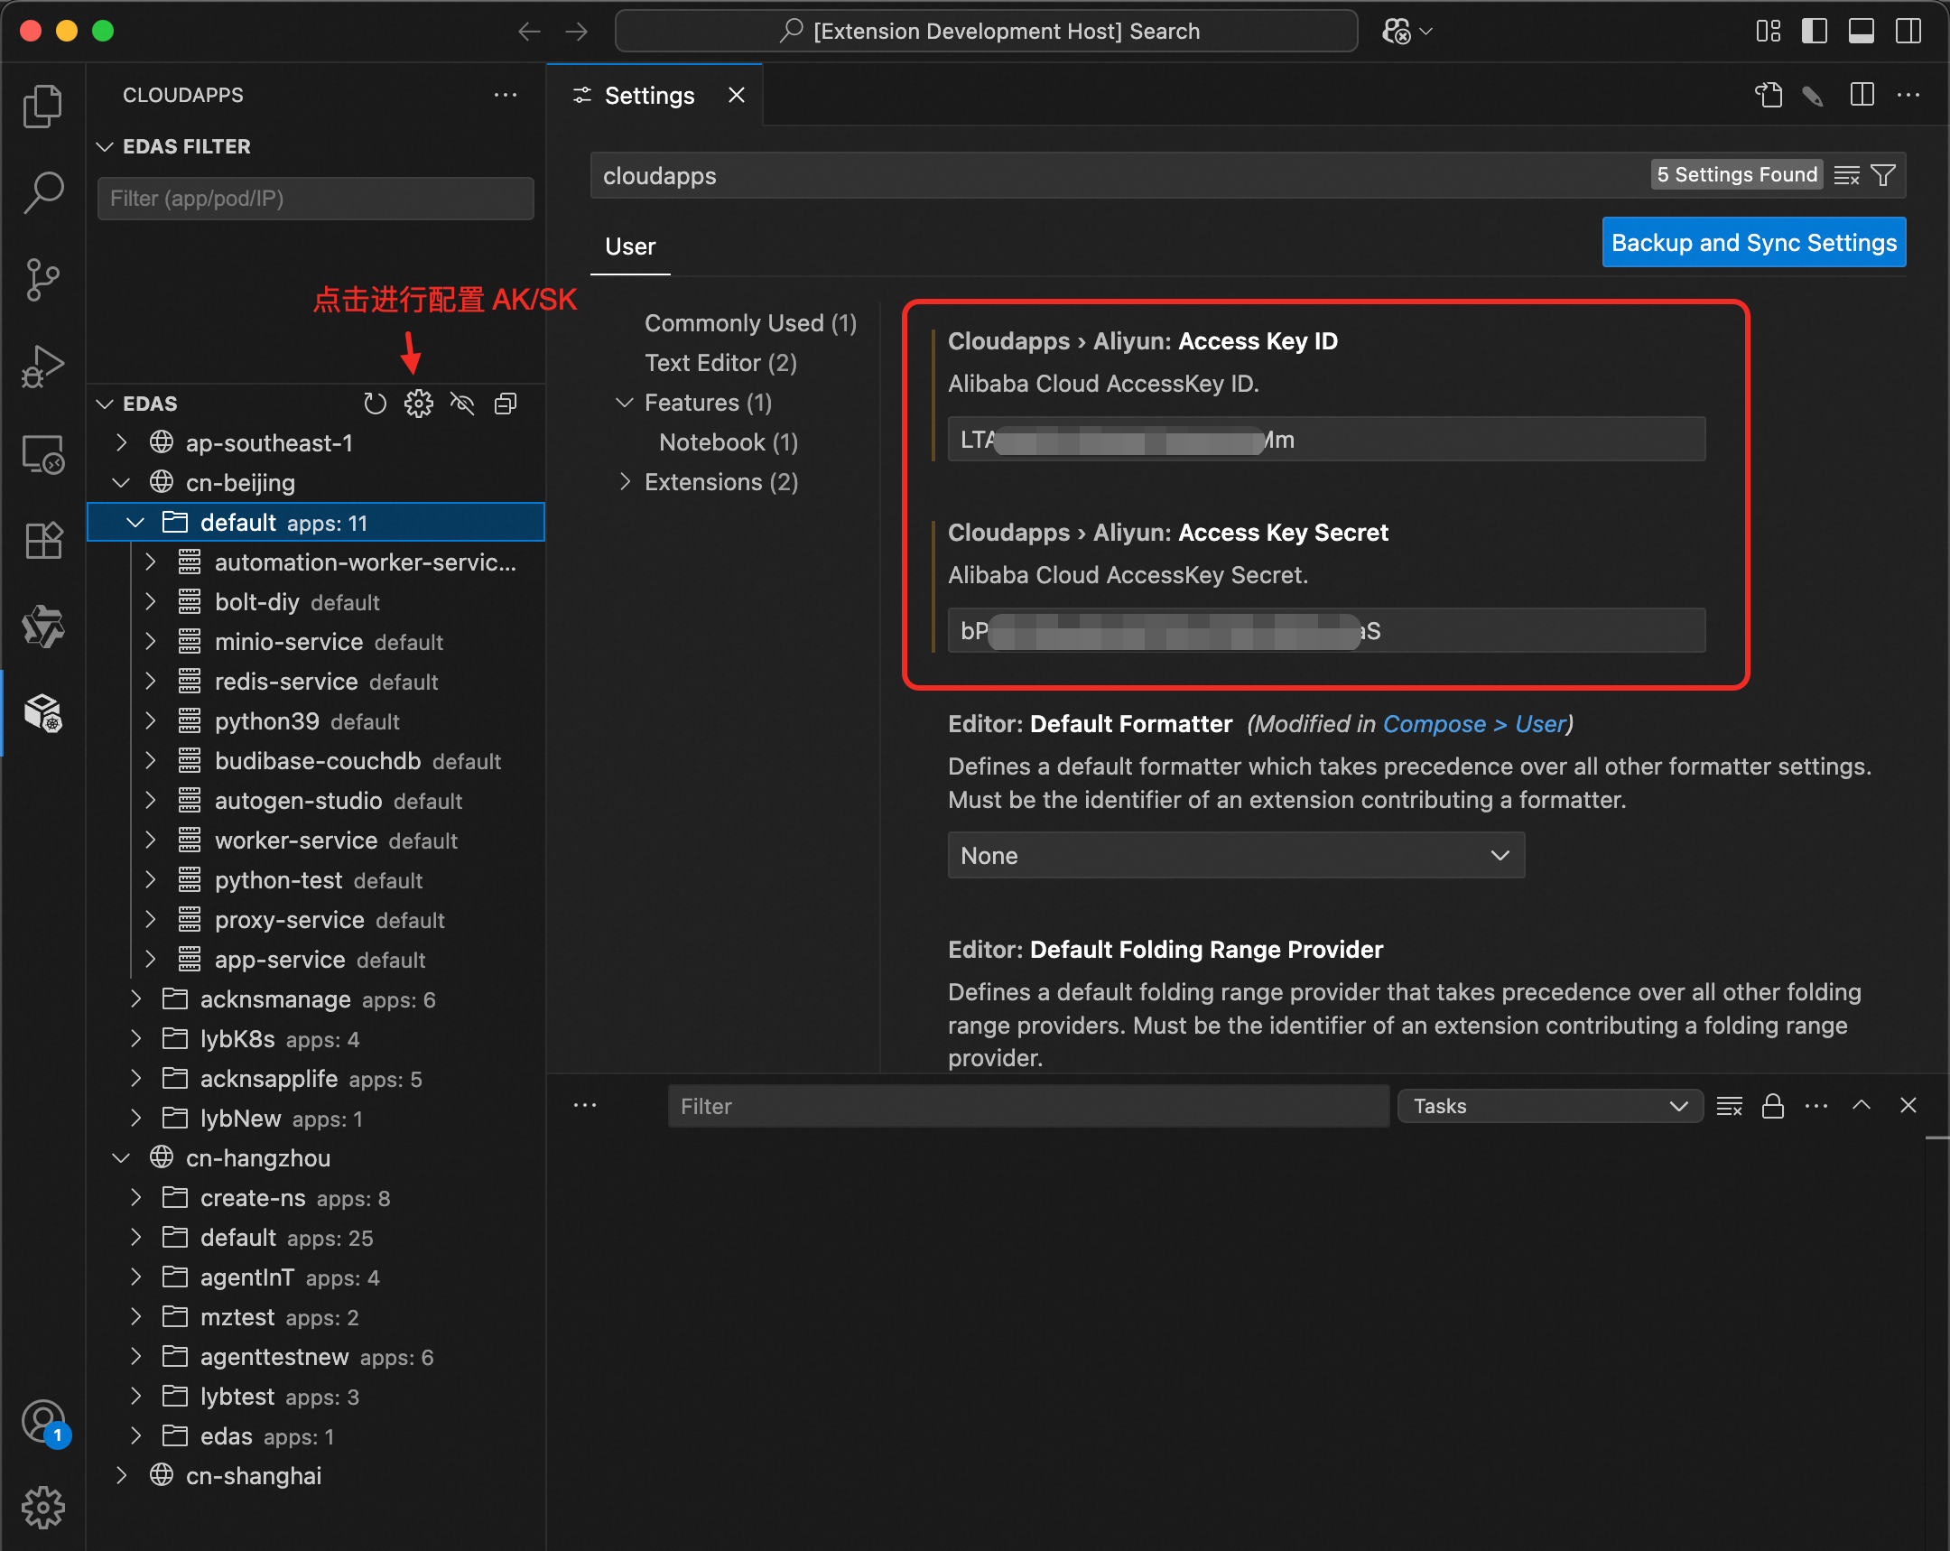1950x1551 pixels.
Task: Expand the ap-southeast-1 region node
Action: click(x=122, y=443)
